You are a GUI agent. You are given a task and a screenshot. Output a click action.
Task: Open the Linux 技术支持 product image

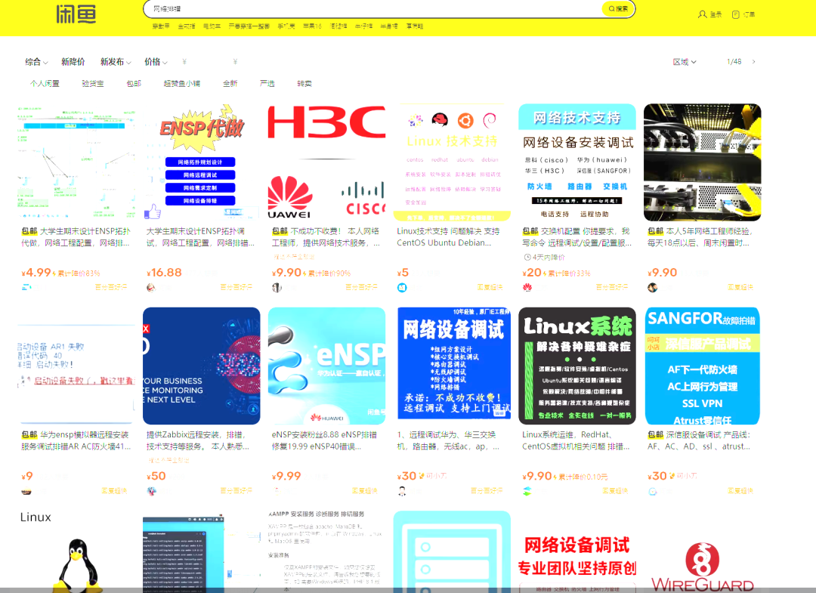coord(452,162)
